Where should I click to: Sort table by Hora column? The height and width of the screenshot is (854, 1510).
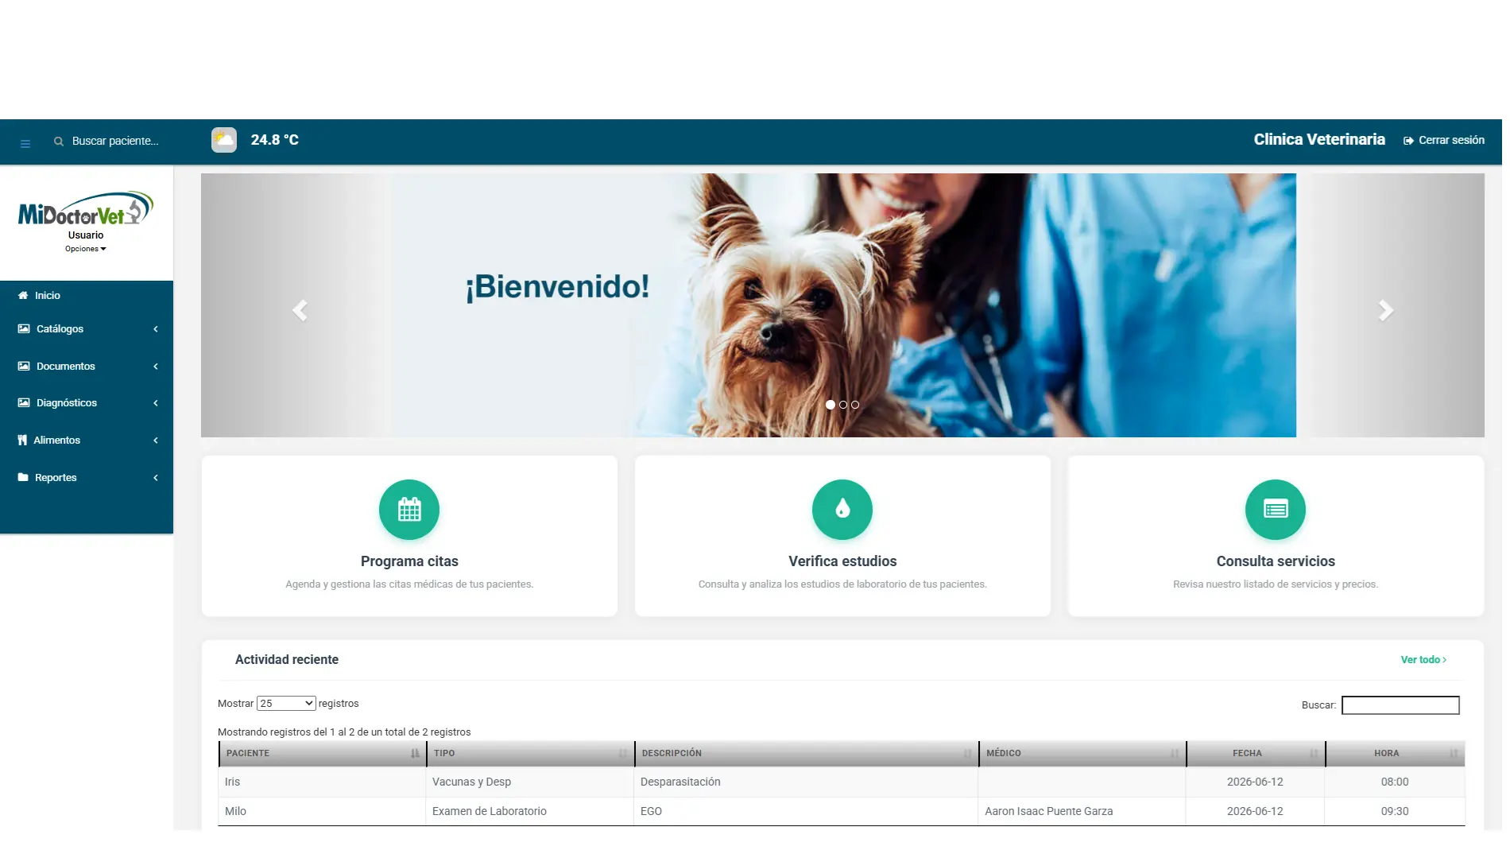(x=1396, y=753)
